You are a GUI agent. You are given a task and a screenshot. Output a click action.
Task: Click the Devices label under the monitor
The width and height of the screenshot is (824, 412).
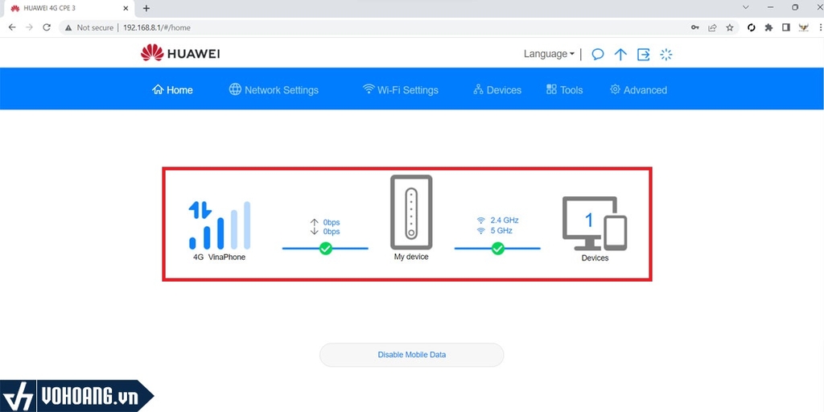pyautogui.click(x=595, y=258)
